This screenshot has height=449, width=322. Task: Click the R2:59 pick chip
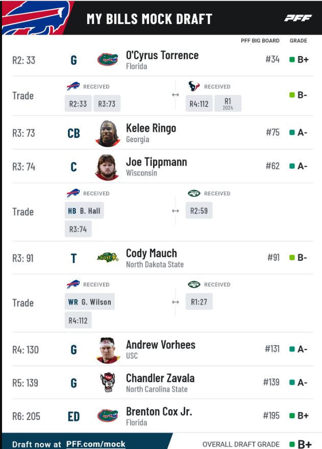199,211
